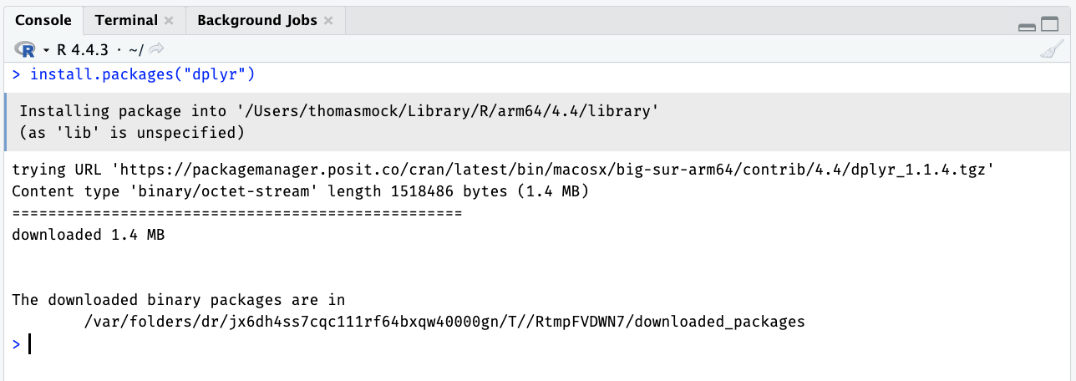Expand the R version dropdown arrow

(x=47, y=50)
